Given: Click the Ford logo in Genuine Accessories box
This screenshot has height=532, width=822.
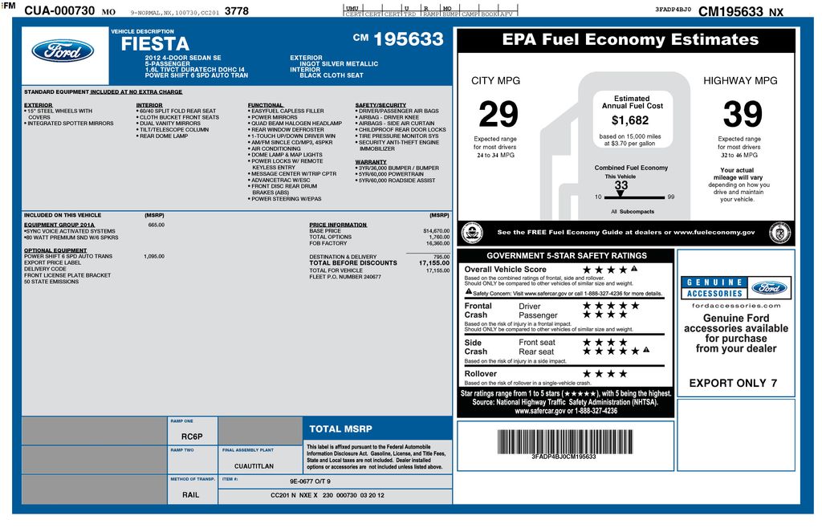Looking at the screenshot, I should (x=768, y=288).
